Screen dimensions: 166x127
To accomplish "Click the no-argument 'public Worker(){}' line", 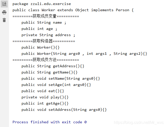I will tap(40, 48).
